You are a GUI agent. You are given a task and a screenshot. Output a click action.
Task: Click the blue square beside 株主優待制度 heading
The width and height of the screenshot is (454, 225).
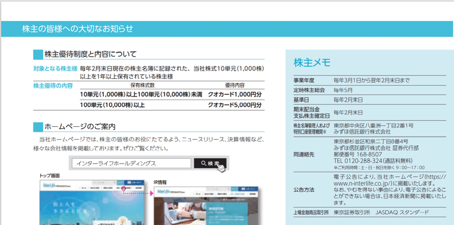tap(38, 54)
